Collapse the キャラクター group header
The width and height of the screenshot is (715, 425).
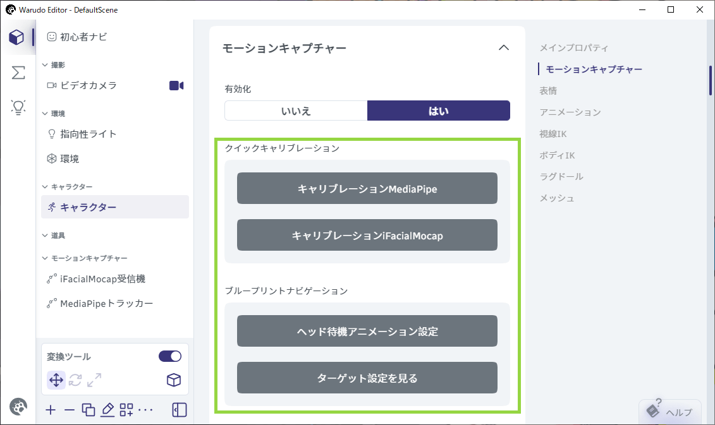(68, 187)
